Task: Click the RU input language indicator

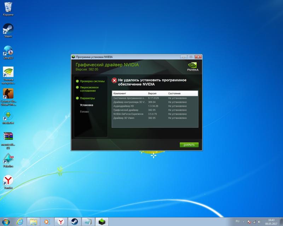Action: (237, 221)
